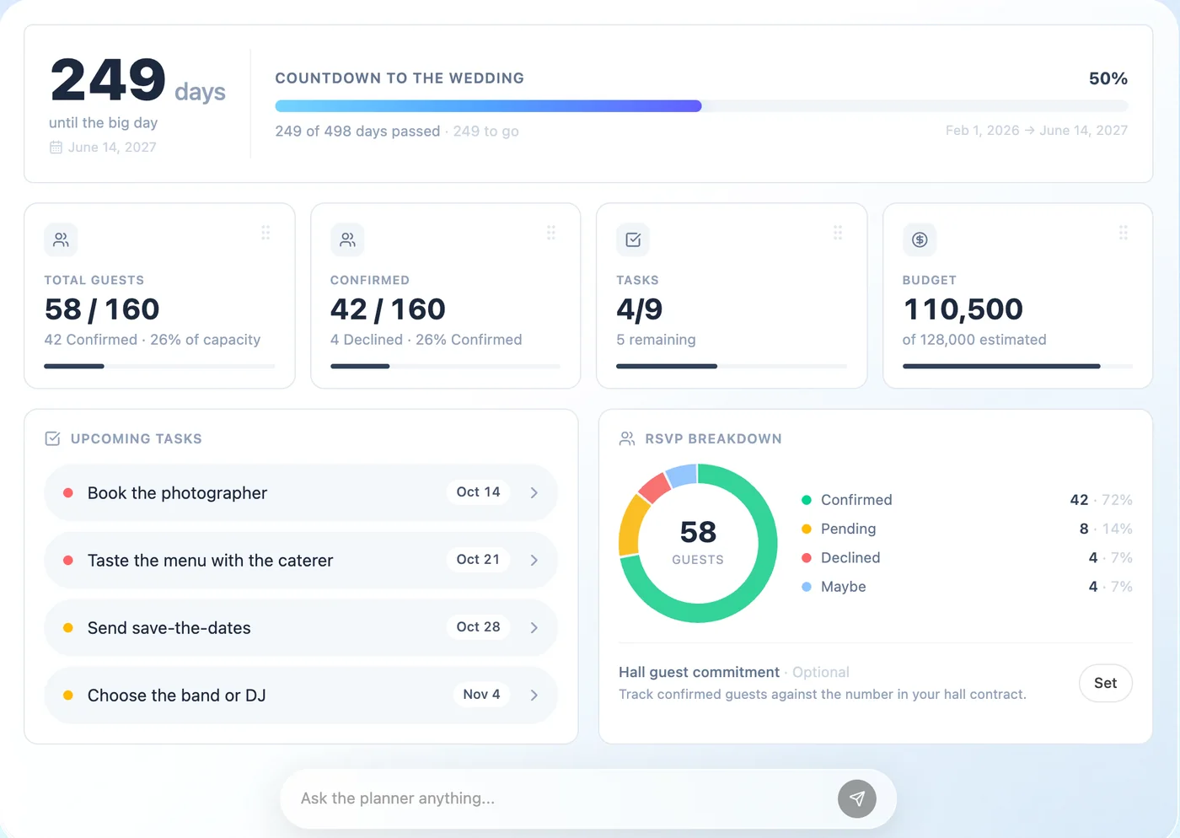Click the yellow Pending legend dot
Viewport: 1180px width, 838px height.
pos(807,529)
